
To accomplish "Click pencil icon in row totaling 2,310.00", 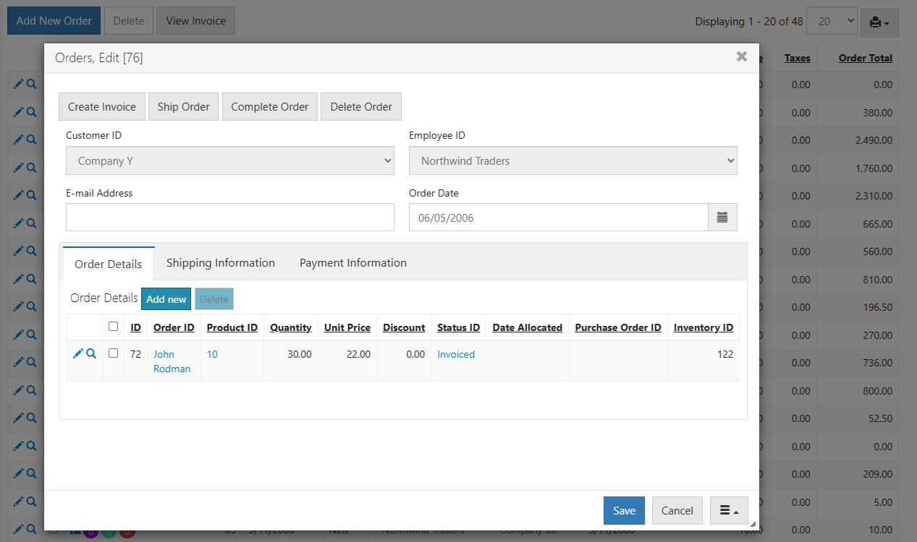I will tap(19, 196).
